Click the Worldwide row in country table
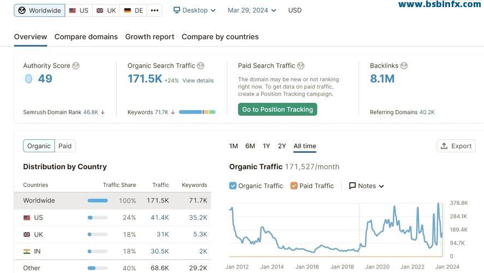The height and width of the screenshot is (273, 484). [x=113, y=201]
